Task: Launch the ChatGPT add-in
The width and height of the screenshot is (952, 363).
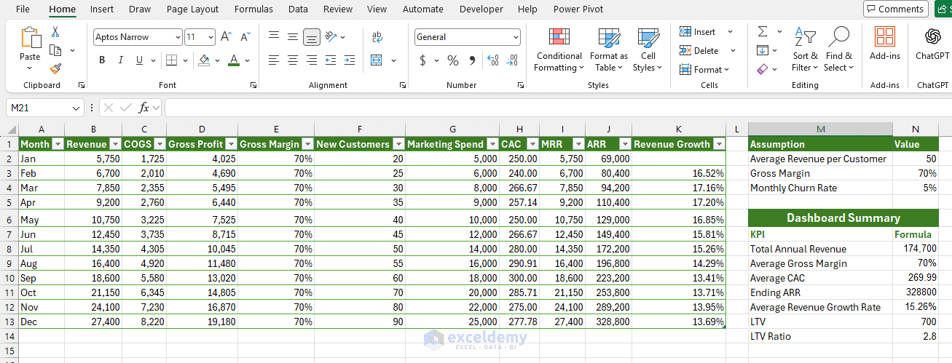Action: click(x=932, y=44)
